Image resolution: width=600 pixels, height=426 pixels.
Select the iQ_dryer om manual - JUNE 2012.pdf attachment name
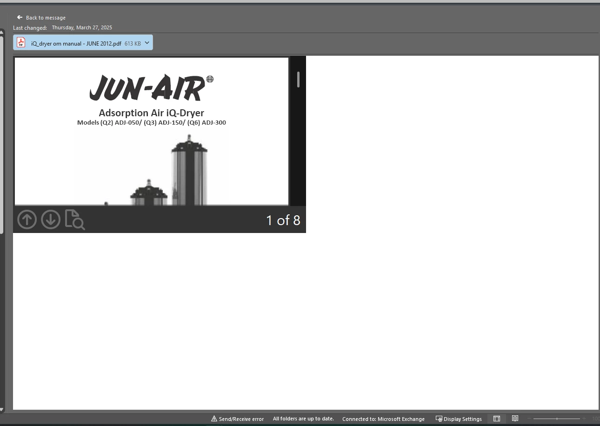point(76,43)
